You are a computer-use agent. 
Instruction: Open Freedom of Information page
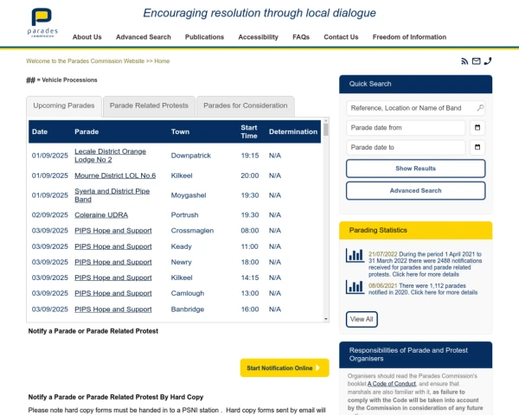[409, 37]
